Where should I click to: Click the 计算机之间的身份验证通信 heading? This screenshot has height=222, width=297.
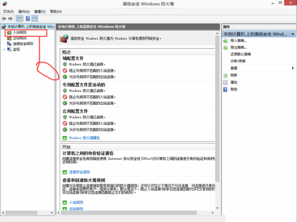coord(88,153)
